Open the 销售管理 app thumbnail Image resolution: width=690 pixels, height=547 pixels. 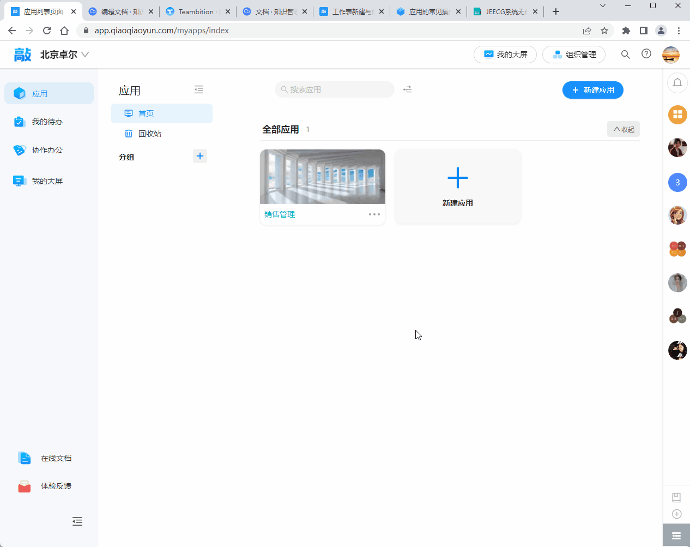tap(322, 176)
